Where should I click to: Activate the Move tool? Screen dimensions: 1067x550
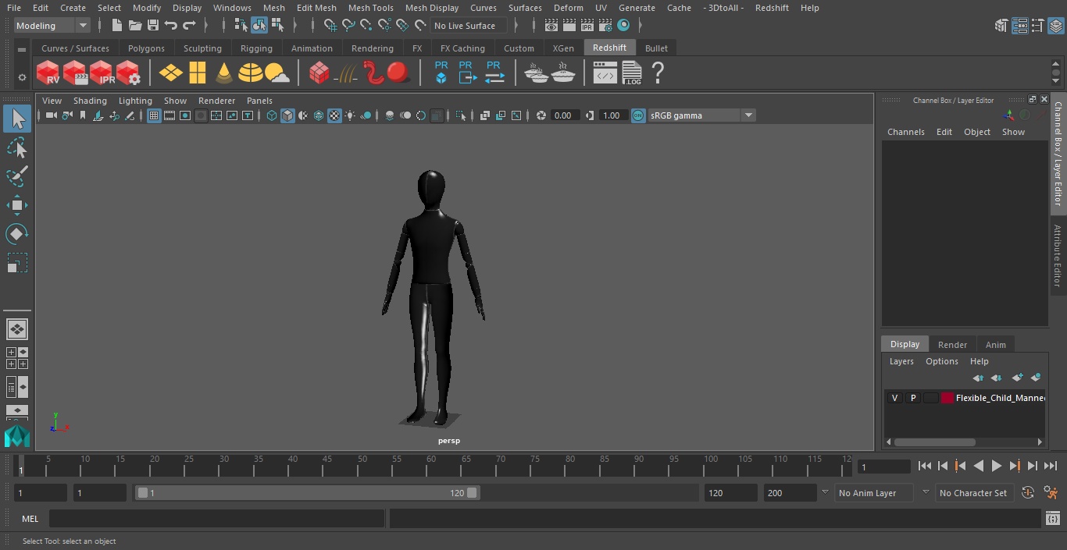(x=17, y=205)
